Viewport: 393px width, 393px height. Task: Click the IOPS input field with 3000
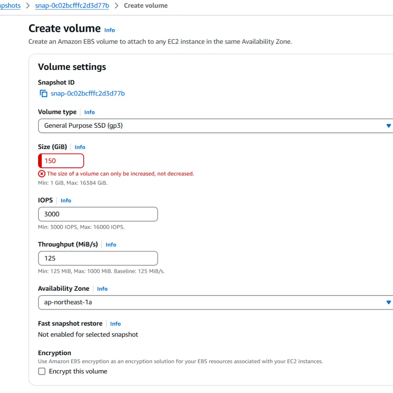coord(98,214)
